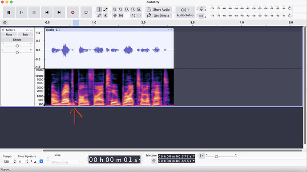Trim audio outside selection
The image size is (307, 172).
115,16
